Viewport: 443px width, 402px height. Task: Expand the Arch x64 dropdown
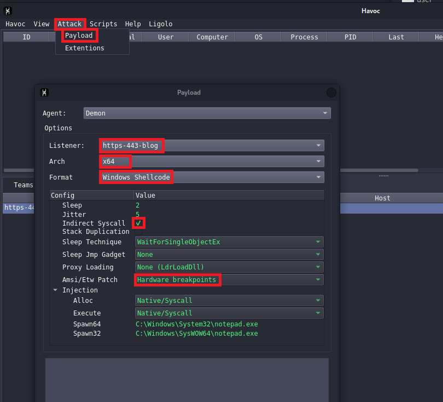pyautogui.click(x=212, y=162)
